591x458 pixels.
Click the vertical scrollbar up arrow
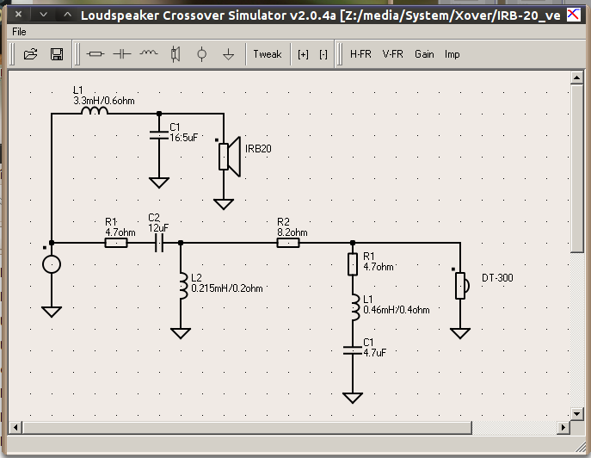click(x=577, y=77)
